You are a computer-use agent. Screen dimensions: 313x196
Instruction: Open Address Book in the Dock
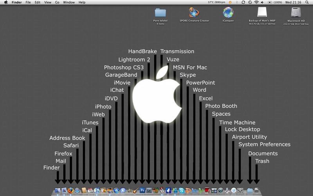pos(84,190)
